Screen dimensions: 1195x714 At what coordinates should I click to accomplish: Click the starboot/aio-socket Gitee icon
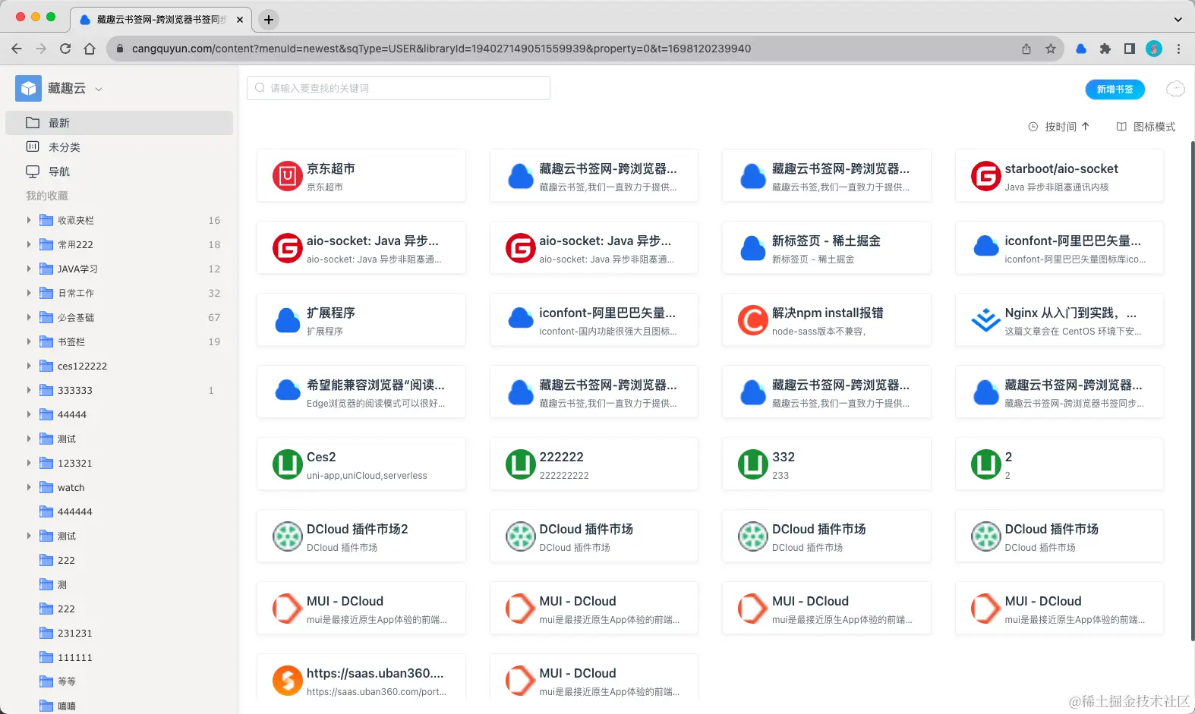pos(985,176)
